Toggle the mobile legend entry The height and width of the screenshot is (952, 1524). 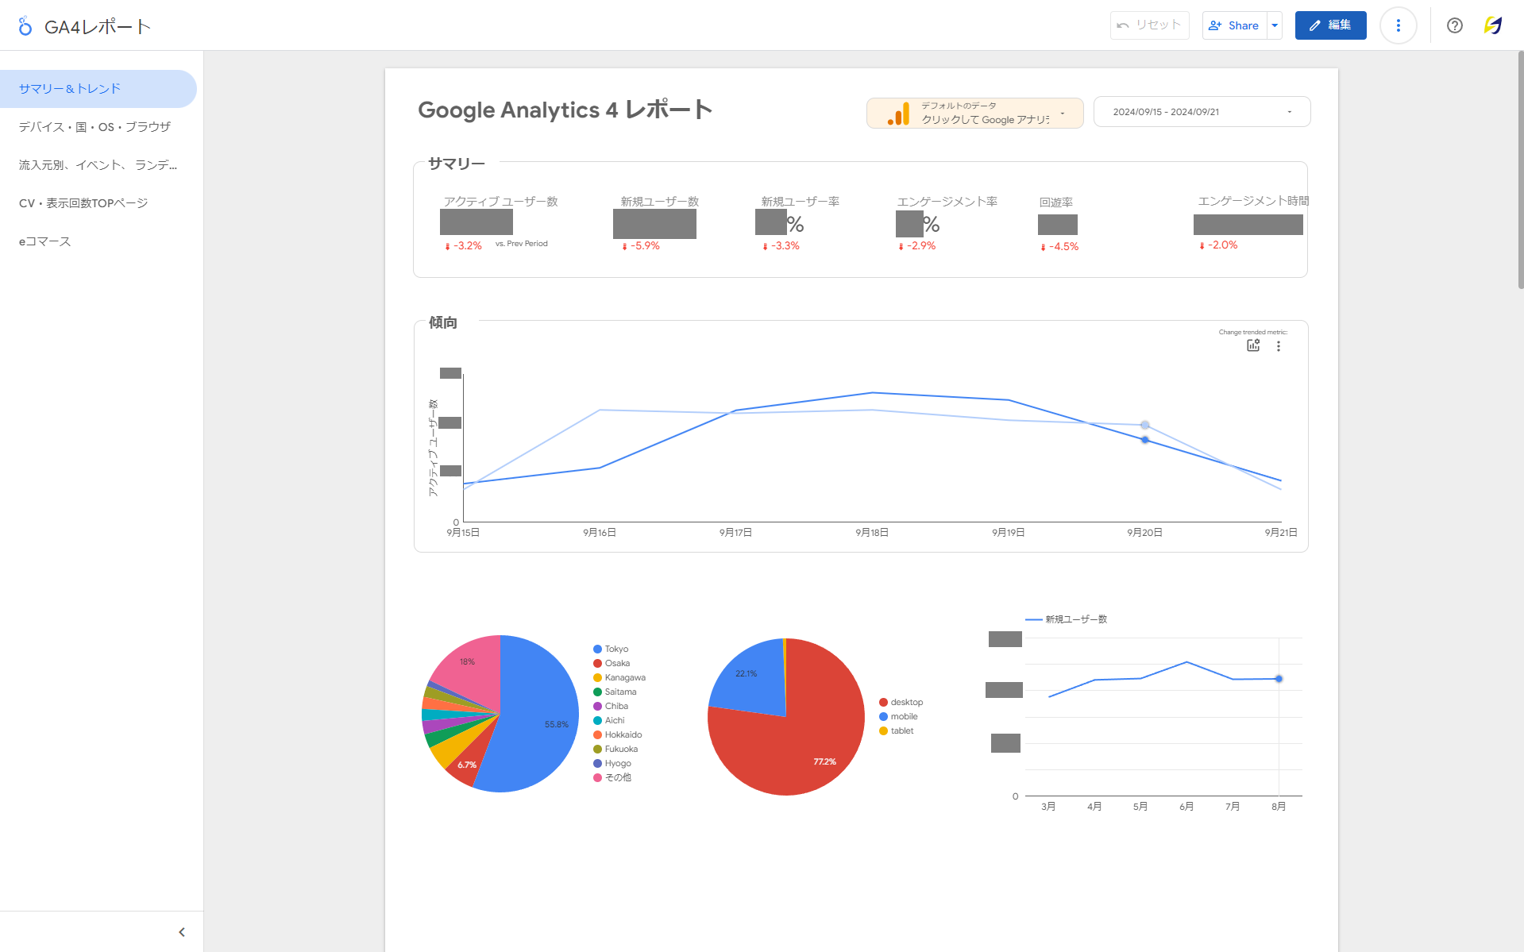903,716
